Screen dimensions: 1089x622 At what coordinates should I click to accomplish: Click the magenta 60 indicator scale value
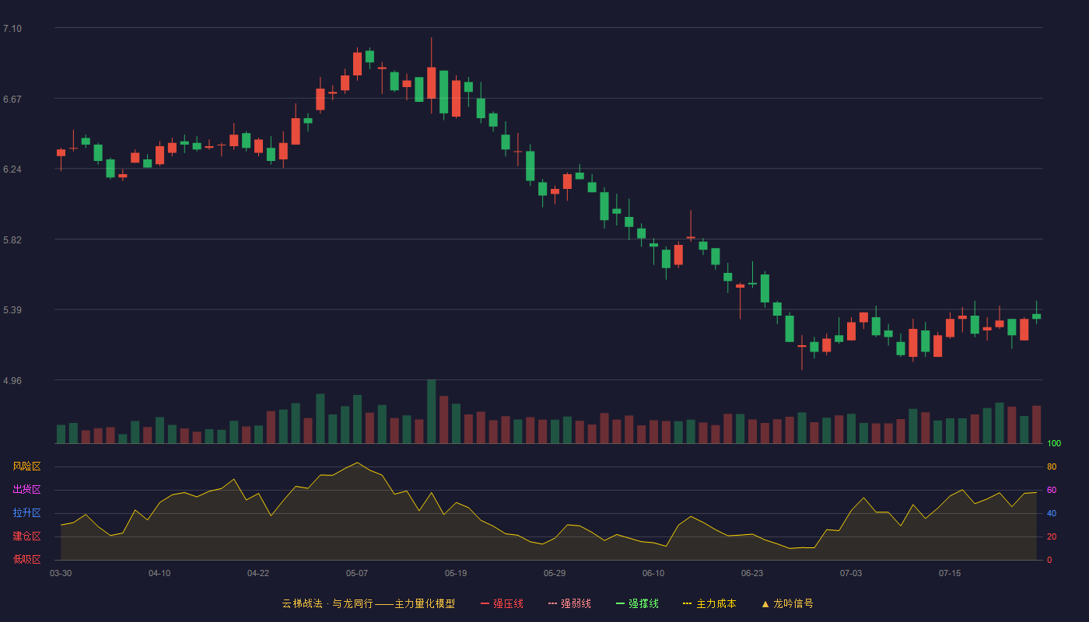point(1052,490)
